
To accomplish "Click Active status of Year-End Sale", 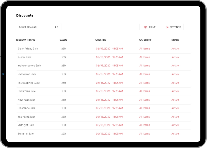I will point(175,117).
